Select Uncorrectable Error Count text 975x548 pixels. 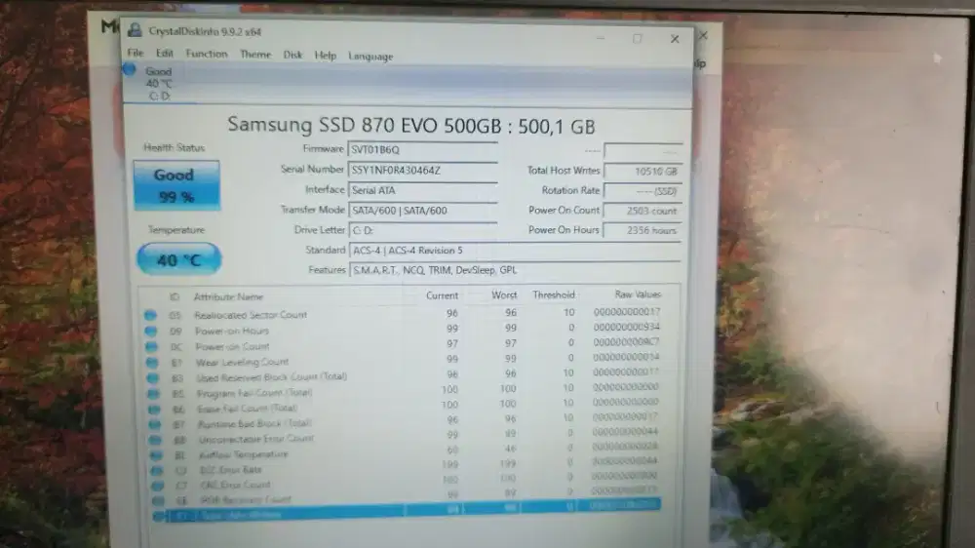click(256, 439)
